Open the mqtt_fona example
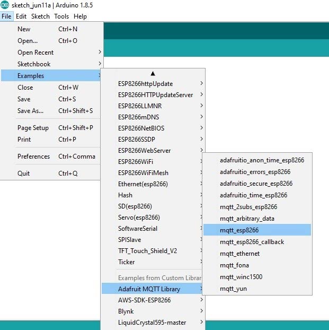This screenshot has width=329, height=330. [257, 265]
